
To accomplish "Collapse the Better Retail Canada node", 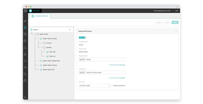I will click(x=38, y=39).
